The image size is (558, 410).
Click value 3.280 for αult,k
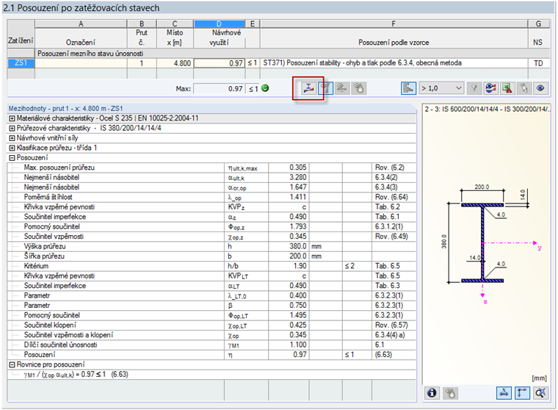[x=298, y=178]
